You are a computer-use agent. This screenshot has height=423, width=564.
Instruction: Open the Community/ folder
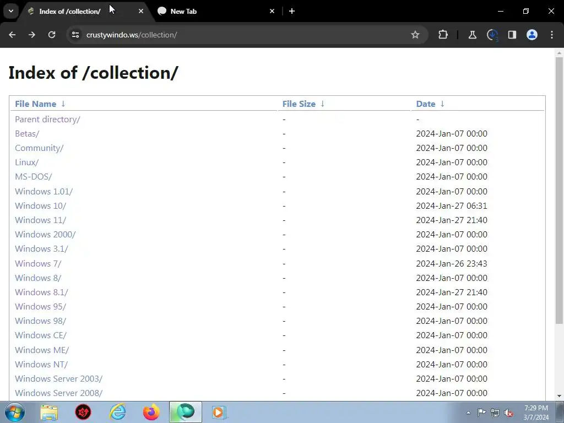pyautogui.click(x=39, y=148)
